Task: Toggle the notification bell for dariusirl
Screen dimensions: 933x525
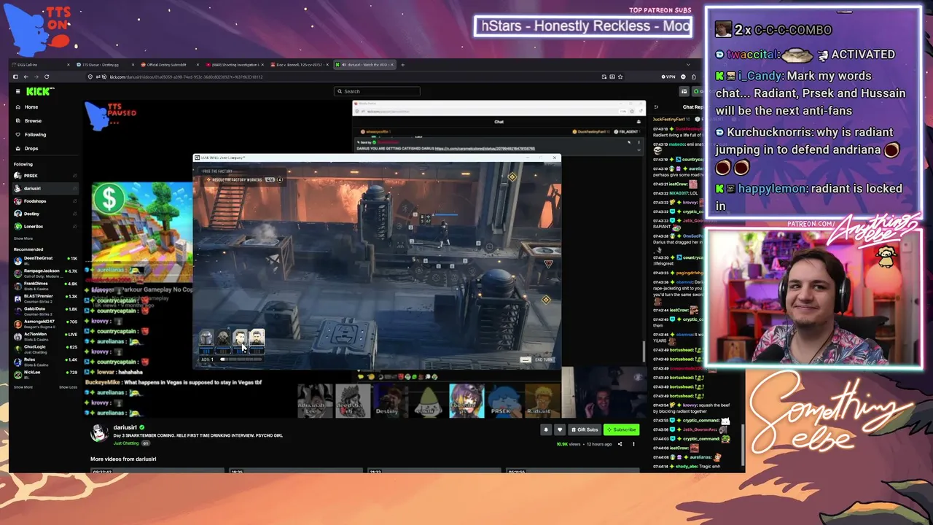Action: [545, 429]
